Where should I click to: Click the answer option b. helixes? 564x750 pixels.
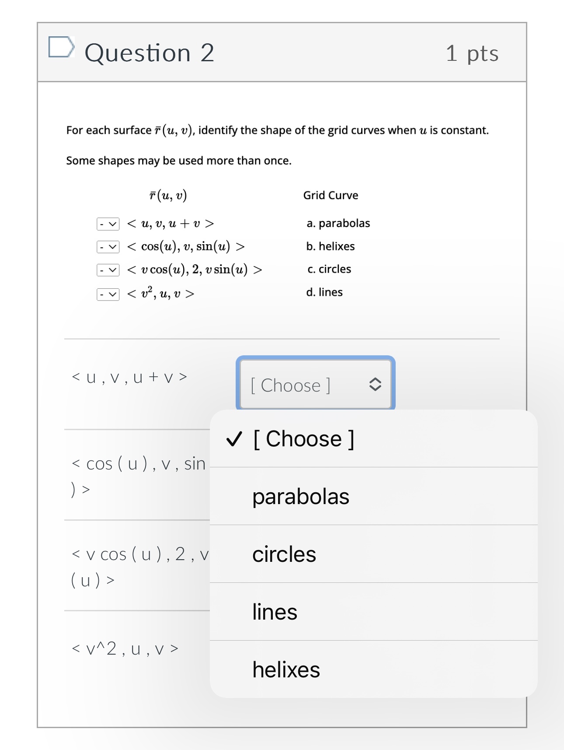click(331, 246)
